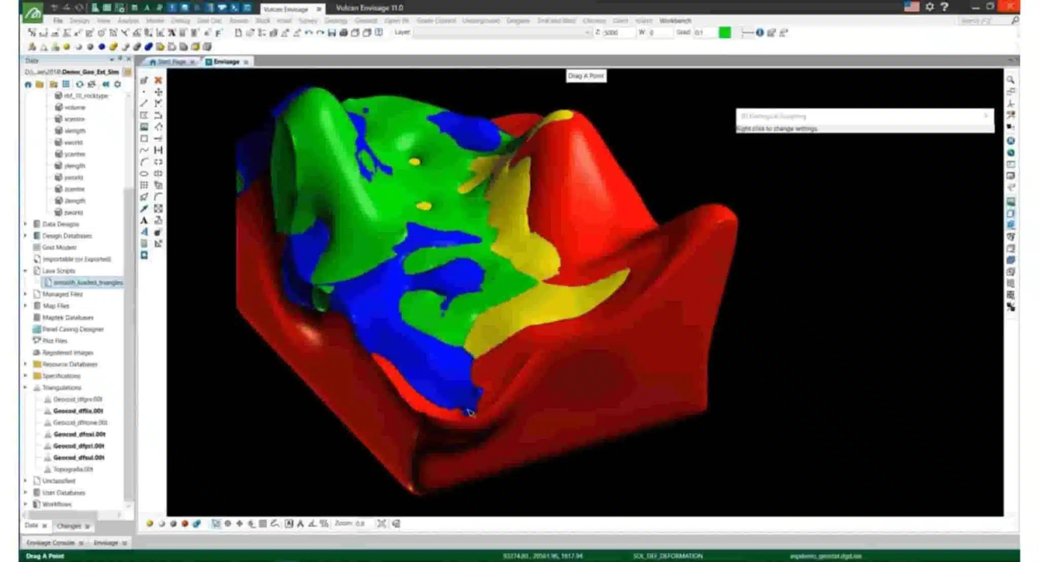Click the undo arrow in the toolbar
The width and height of the screenshot is (1039, 562).
tap(308, 33)
